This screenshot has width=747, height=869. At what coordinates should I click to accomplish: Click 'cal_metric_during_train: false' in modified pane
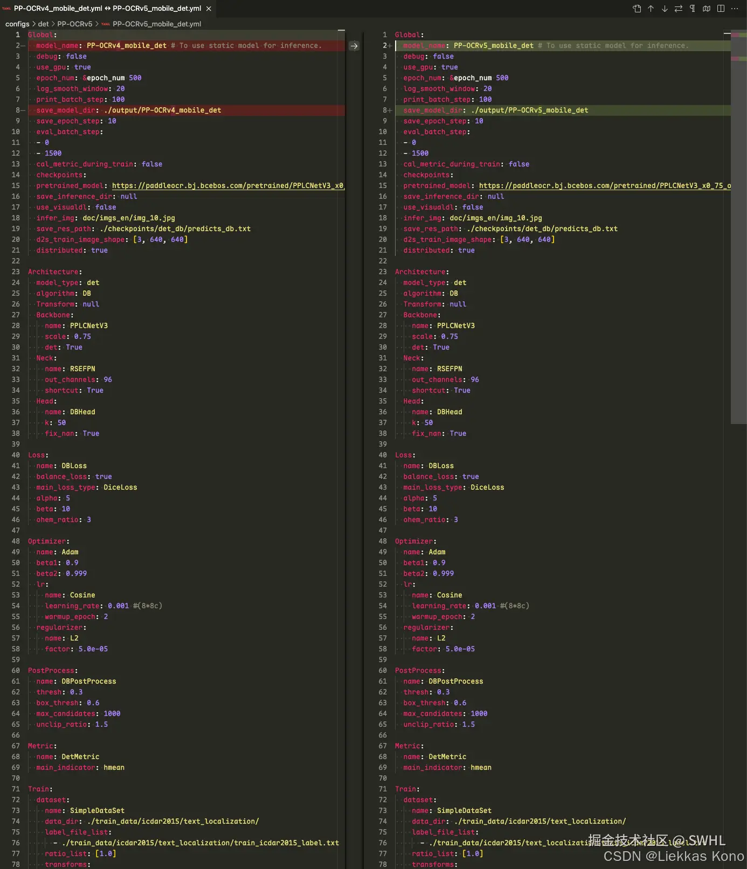point(466,164)
